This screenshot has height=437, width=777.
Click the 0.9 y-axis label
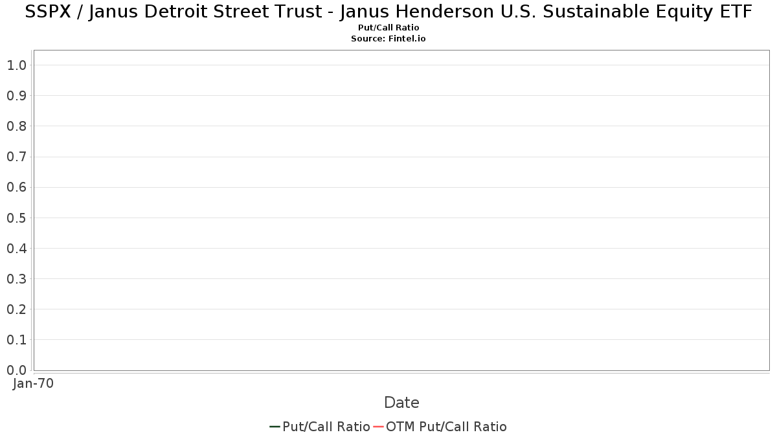coord(17,96)
